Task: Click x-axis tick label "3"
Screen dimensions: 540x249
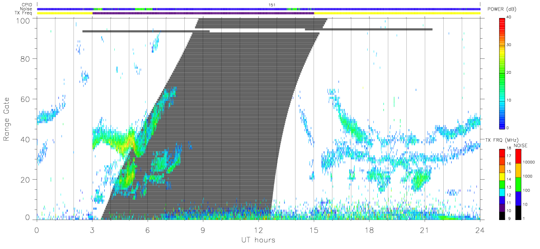Action: point(92,230)
